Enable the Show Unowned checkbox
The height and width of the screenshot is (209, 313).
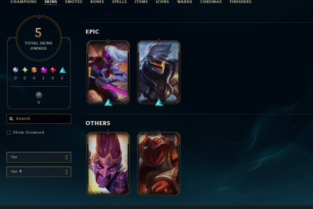pos(9,133)
